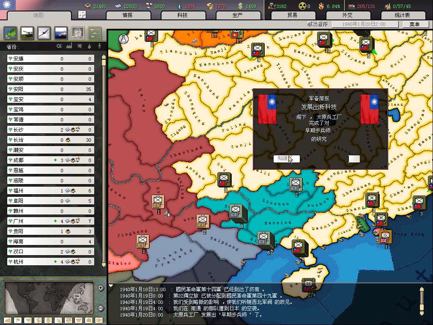Click the oil drop resource icon
This screenshot has width=433, height=325.
pyautogui.click(x=179, y=6)
